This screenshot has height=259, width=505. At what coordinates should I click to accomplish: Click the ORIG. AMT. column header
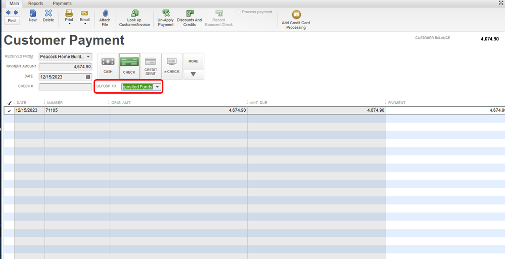(121, 103)
